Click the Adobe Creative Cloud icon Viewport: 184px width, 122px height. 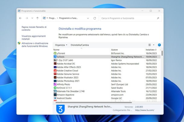tap(55, 70)
